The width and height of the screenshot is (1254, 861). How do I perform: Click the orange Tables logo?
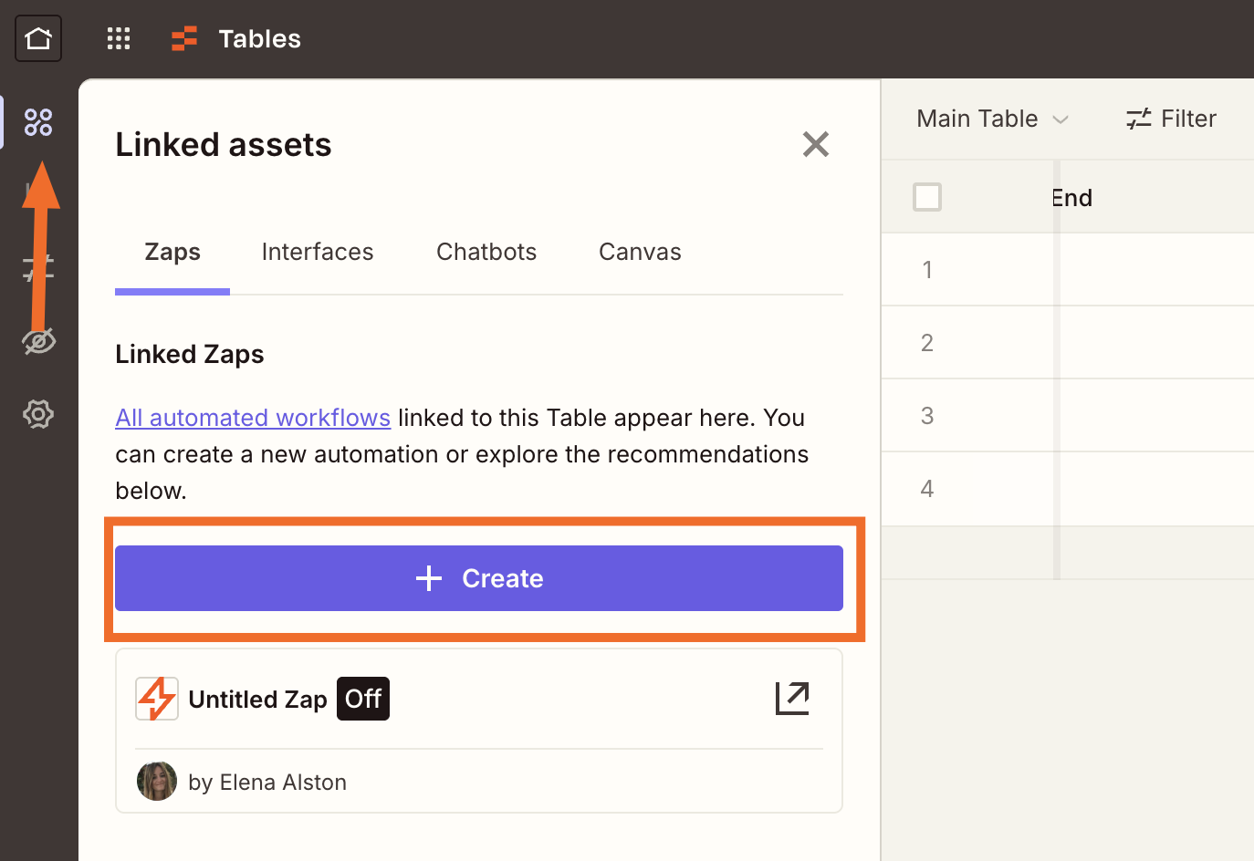[x=184, y=38]
